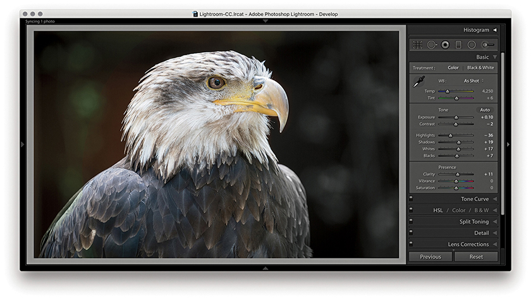Expand the HSL / Color / B&W triangle
This screenshot has width=531, height=299.
click(x=495, y=211)
